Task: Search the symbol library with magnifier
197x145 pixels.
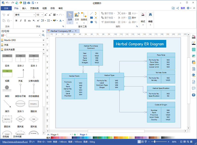Action: click(43, 35)
